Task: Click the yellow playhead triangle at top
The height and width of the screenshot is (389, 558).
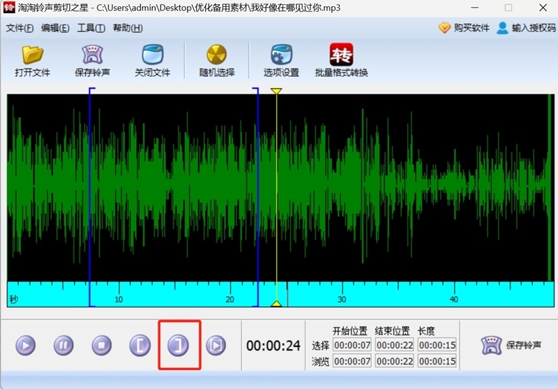Action: click(x=276, y=91)
